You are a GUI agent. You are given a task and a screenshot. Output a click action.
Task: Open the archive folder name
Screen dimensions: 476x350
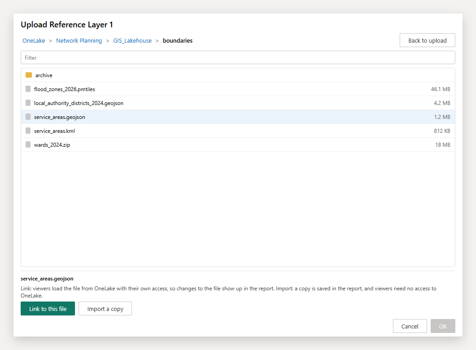[x=44, y=75]
